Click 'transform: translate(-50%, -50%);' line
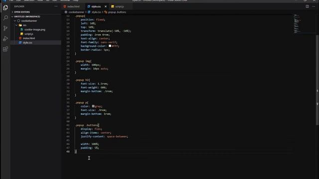 [106, 31]
